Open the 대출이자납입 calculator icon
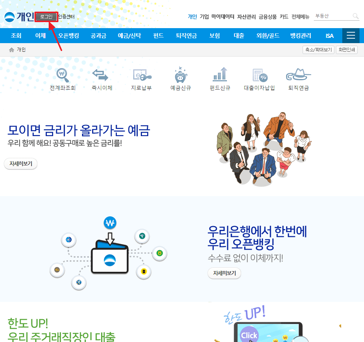Image resolution: width=364 pixels, height=342 pixels. pos(260,75)
